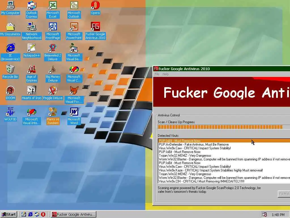This screenshot has width=290, height=218.
Task: Select the highlighted PUP.IoBit - Must Remove Now row
Action: coord(224,141)
